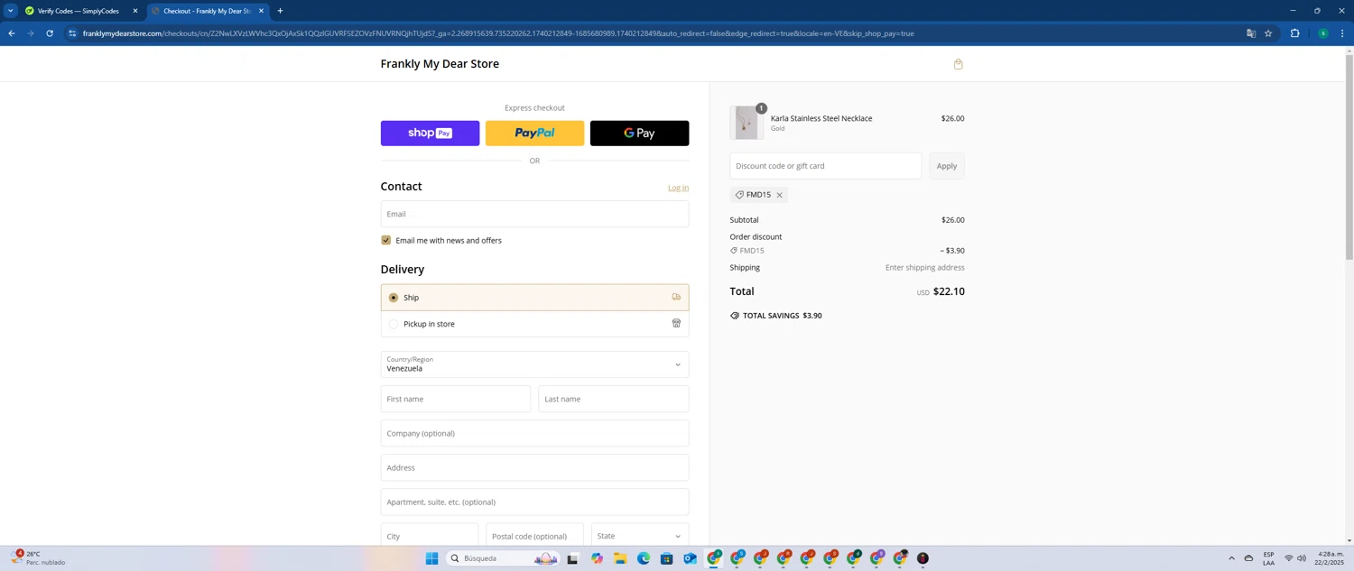The image size is (1354, 571).
Task: Select the Ship delivery option
Action: (x=534, y=298)
